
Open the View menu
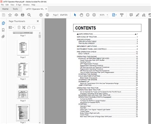[12, 5]
